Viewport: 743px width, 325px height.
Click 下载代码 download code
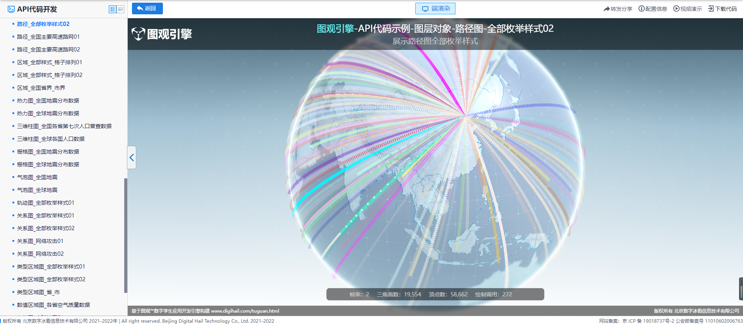(x=722, y=9)
